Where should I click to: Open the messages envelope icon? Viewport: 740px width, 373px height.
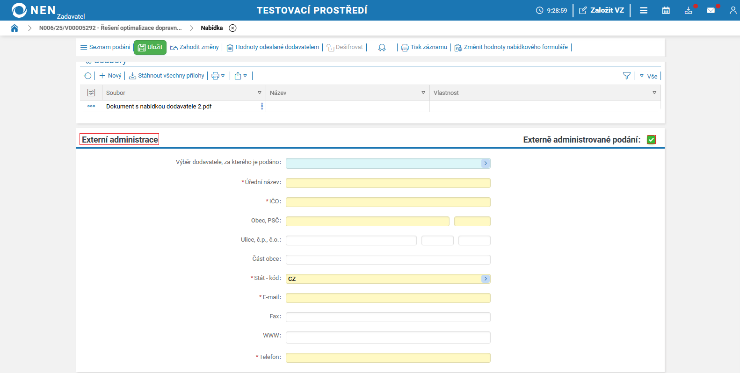[x=711, y=10]
